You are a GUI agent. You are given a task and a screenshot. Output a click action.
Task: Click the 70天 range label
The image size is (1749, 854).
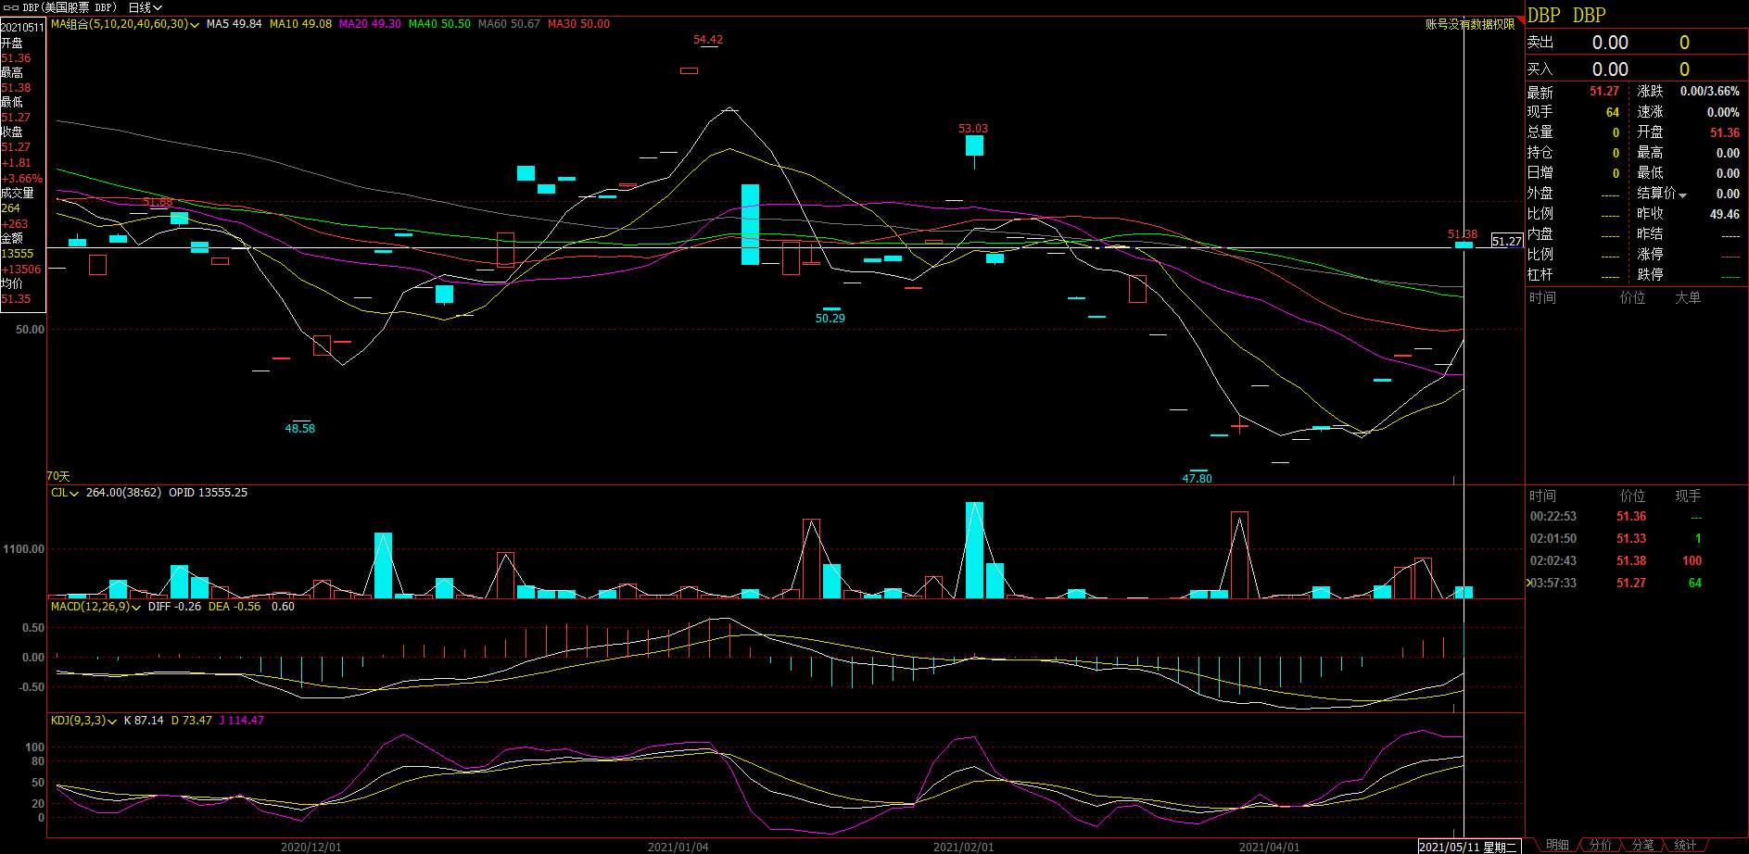[x=58, y=476]
